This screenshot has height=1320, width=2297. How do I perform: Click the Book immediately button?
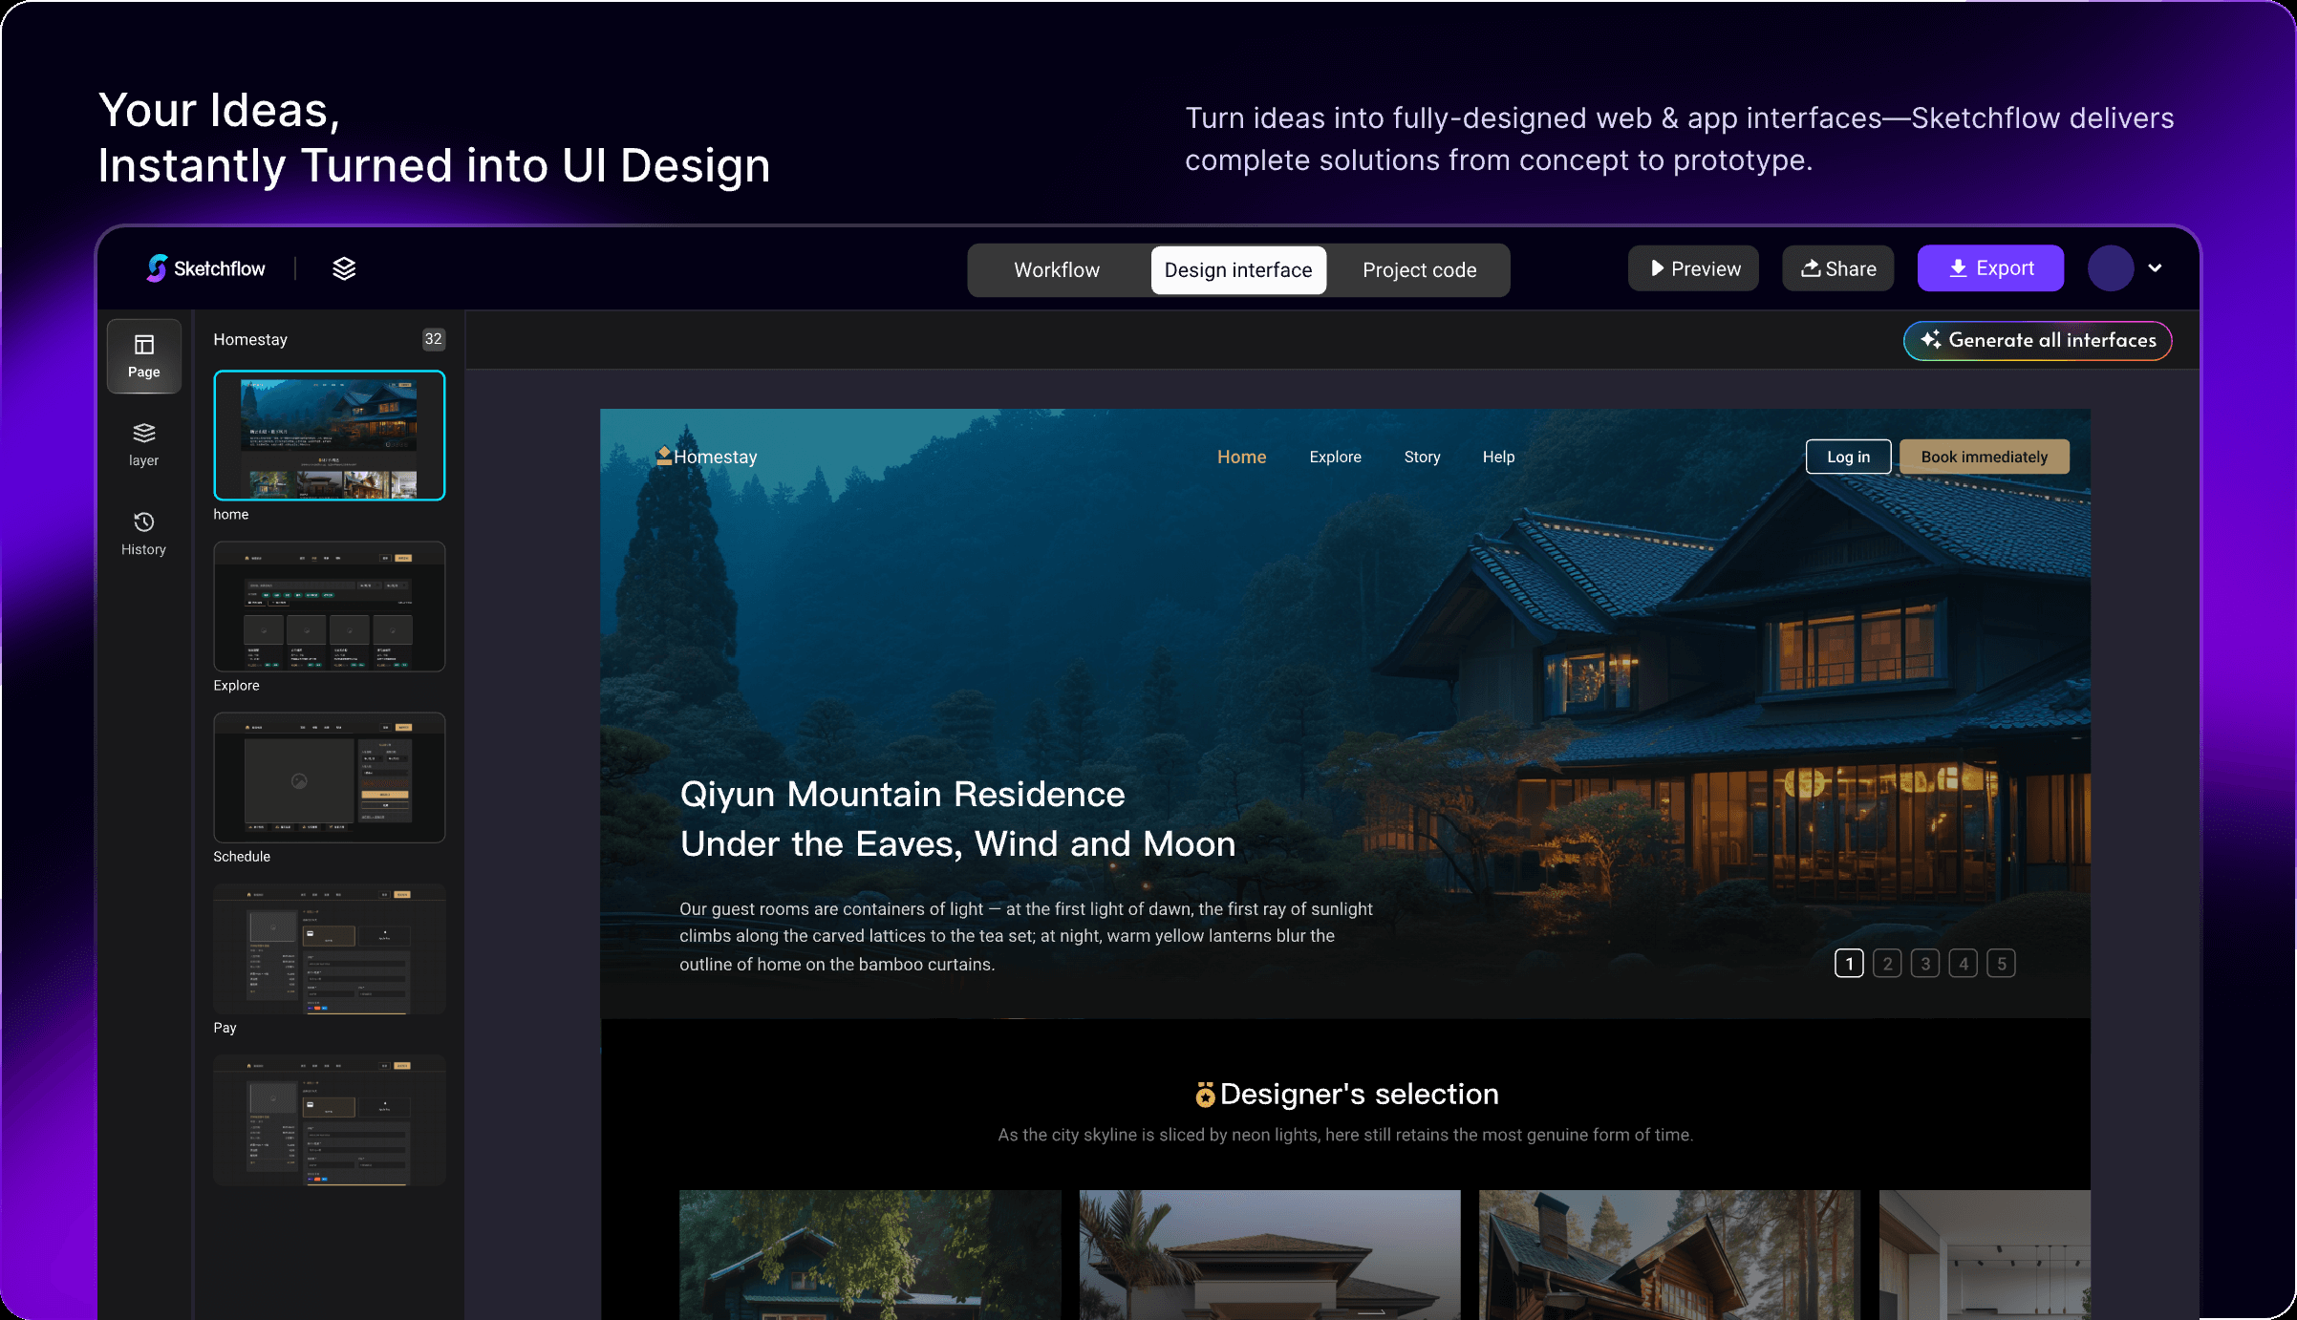[x=1984, y=457]
